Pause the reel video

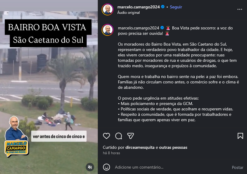click(49, 87)
